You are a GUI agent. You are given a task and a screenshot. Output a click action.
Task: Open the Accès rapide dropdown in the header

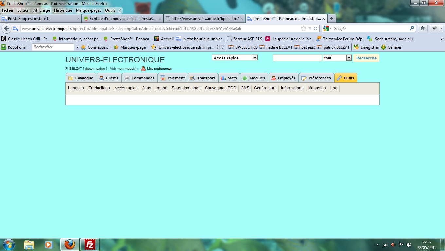235,58
